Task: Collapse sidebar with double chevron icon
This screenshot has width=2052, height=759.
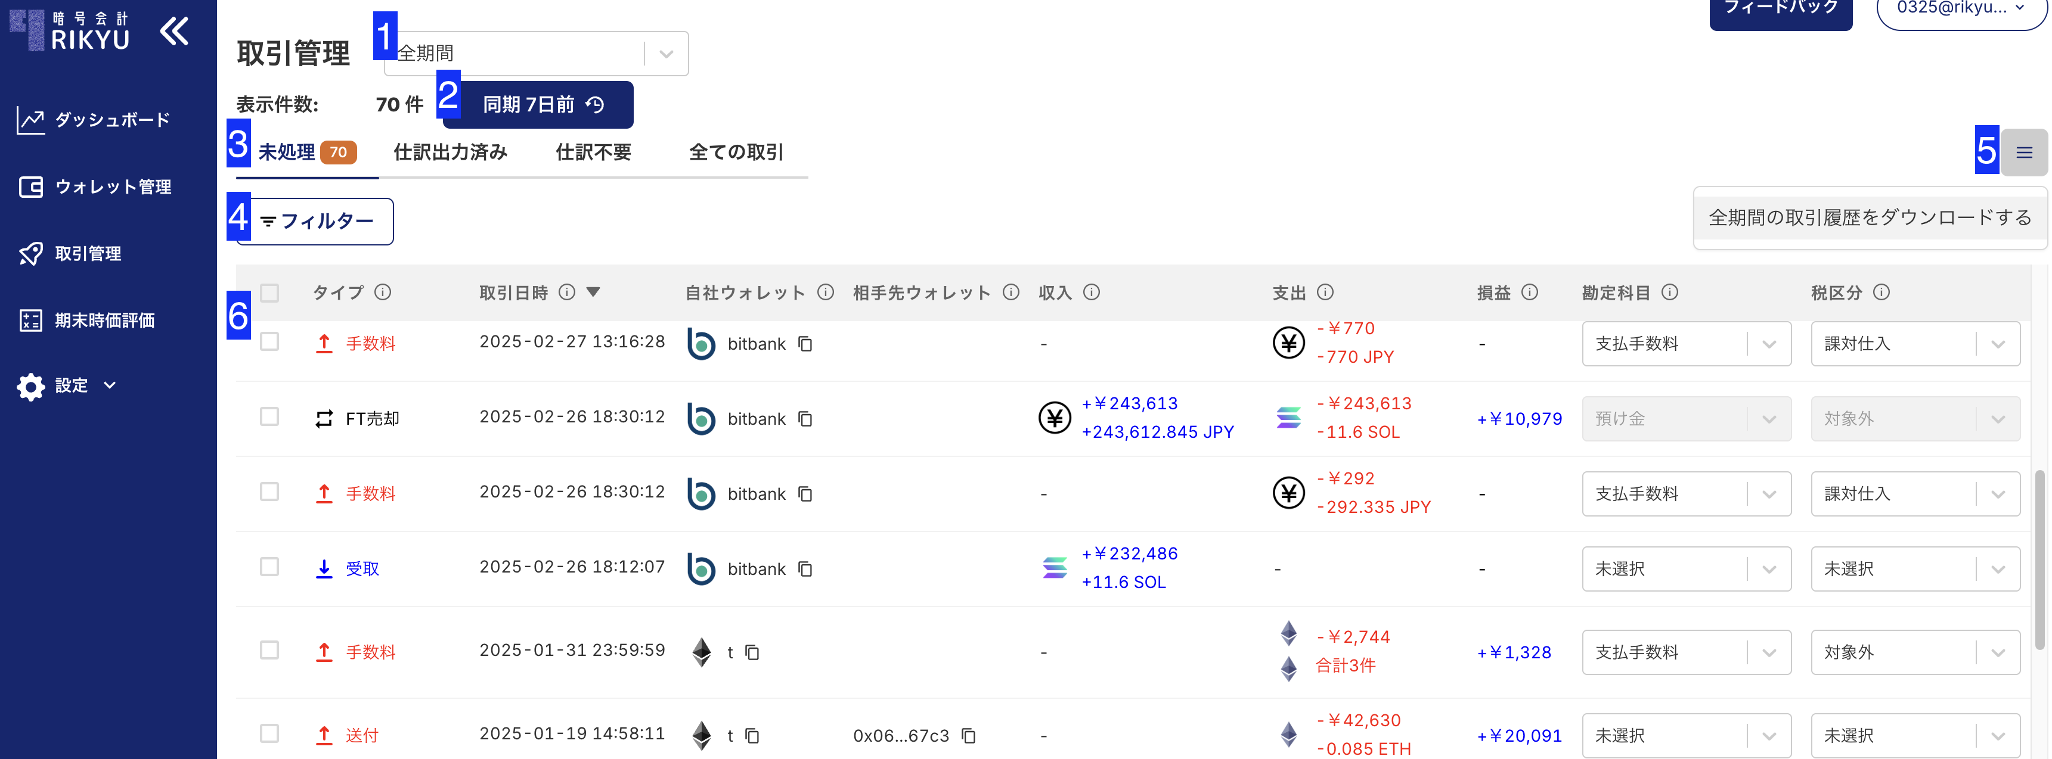Action: 173,32
